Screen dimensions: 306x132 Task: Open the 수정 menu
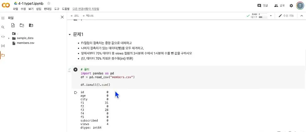point(23,9)
